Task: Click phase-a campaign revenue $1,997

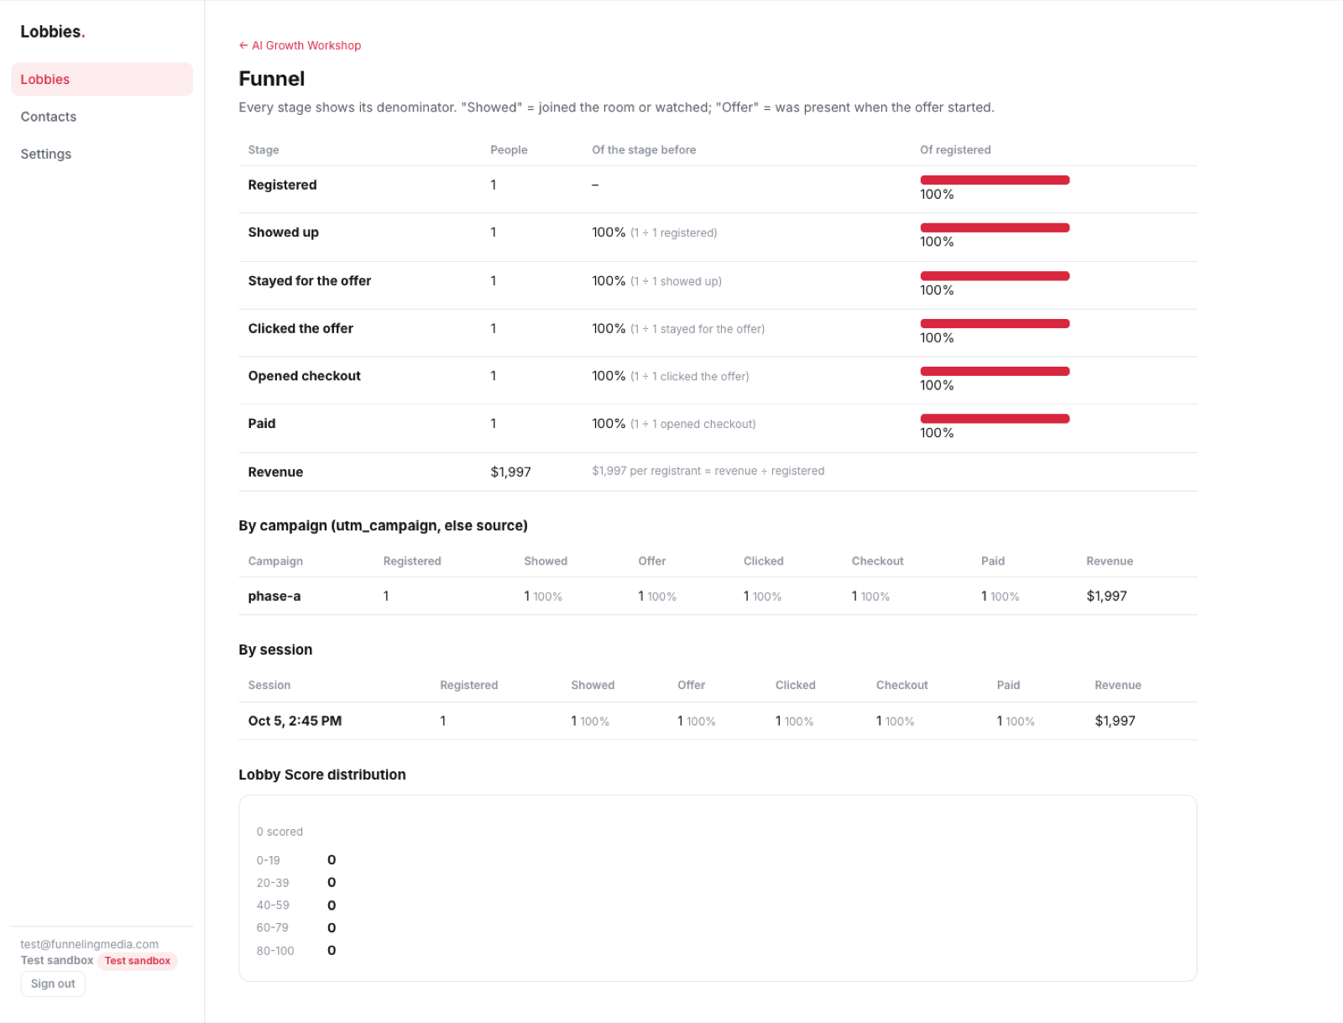Action: (x=1106, y=596)
